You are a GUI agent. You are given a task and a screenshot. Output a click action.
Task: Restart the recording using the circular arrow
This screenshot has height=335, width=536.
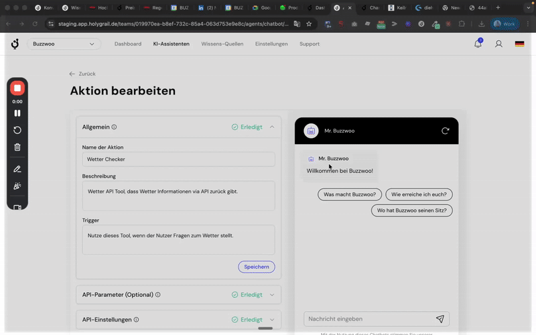[17, 131]
